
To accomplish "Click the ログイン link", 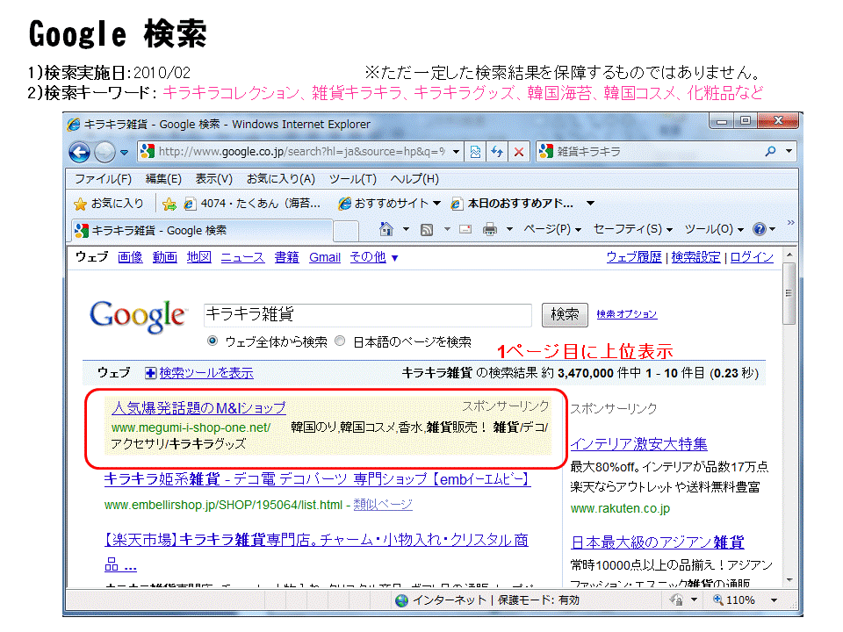I will click(752, 257).
